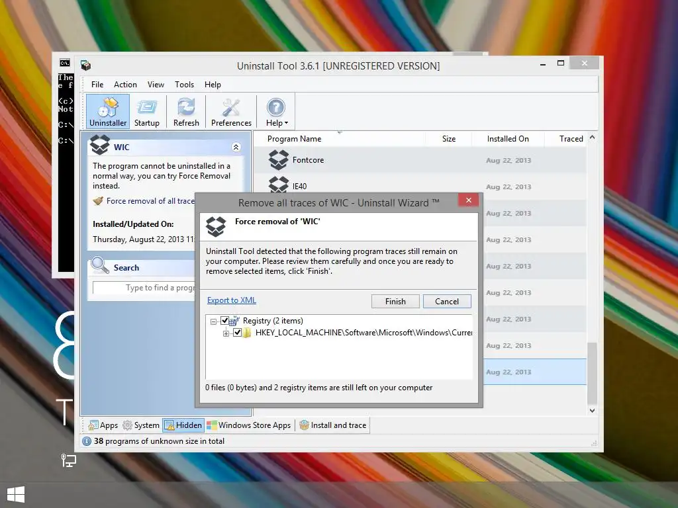Click the info icon in status bar
Screen dimensions: 678x508
87,441
